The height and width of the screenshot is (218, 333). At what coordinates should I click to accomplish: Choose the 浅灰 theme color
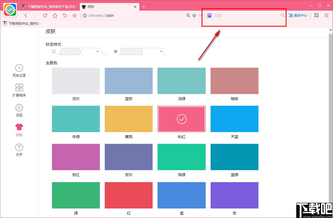coord(76,81)
